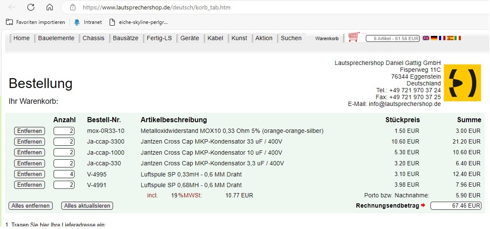490x229 pixels.
Task: Click Jantzen Cross Cap 3,3 uF description
Action: pyautogui.click(x=212, y=163)
